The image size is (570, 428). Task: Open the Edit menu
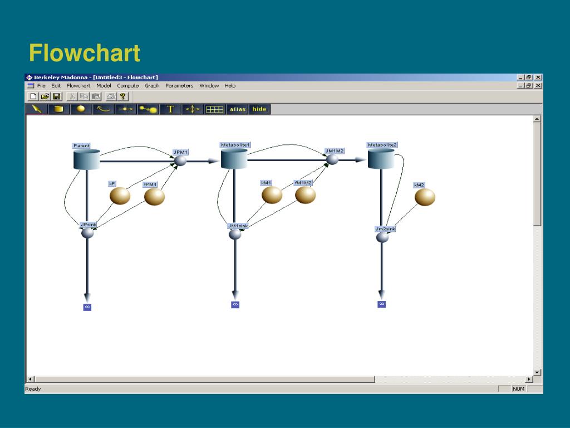56,85
